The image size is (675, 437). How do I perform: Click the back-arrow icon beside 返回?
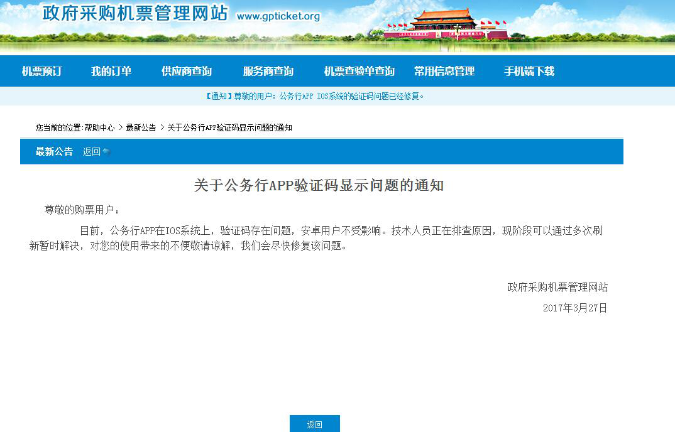pos(107,150)
